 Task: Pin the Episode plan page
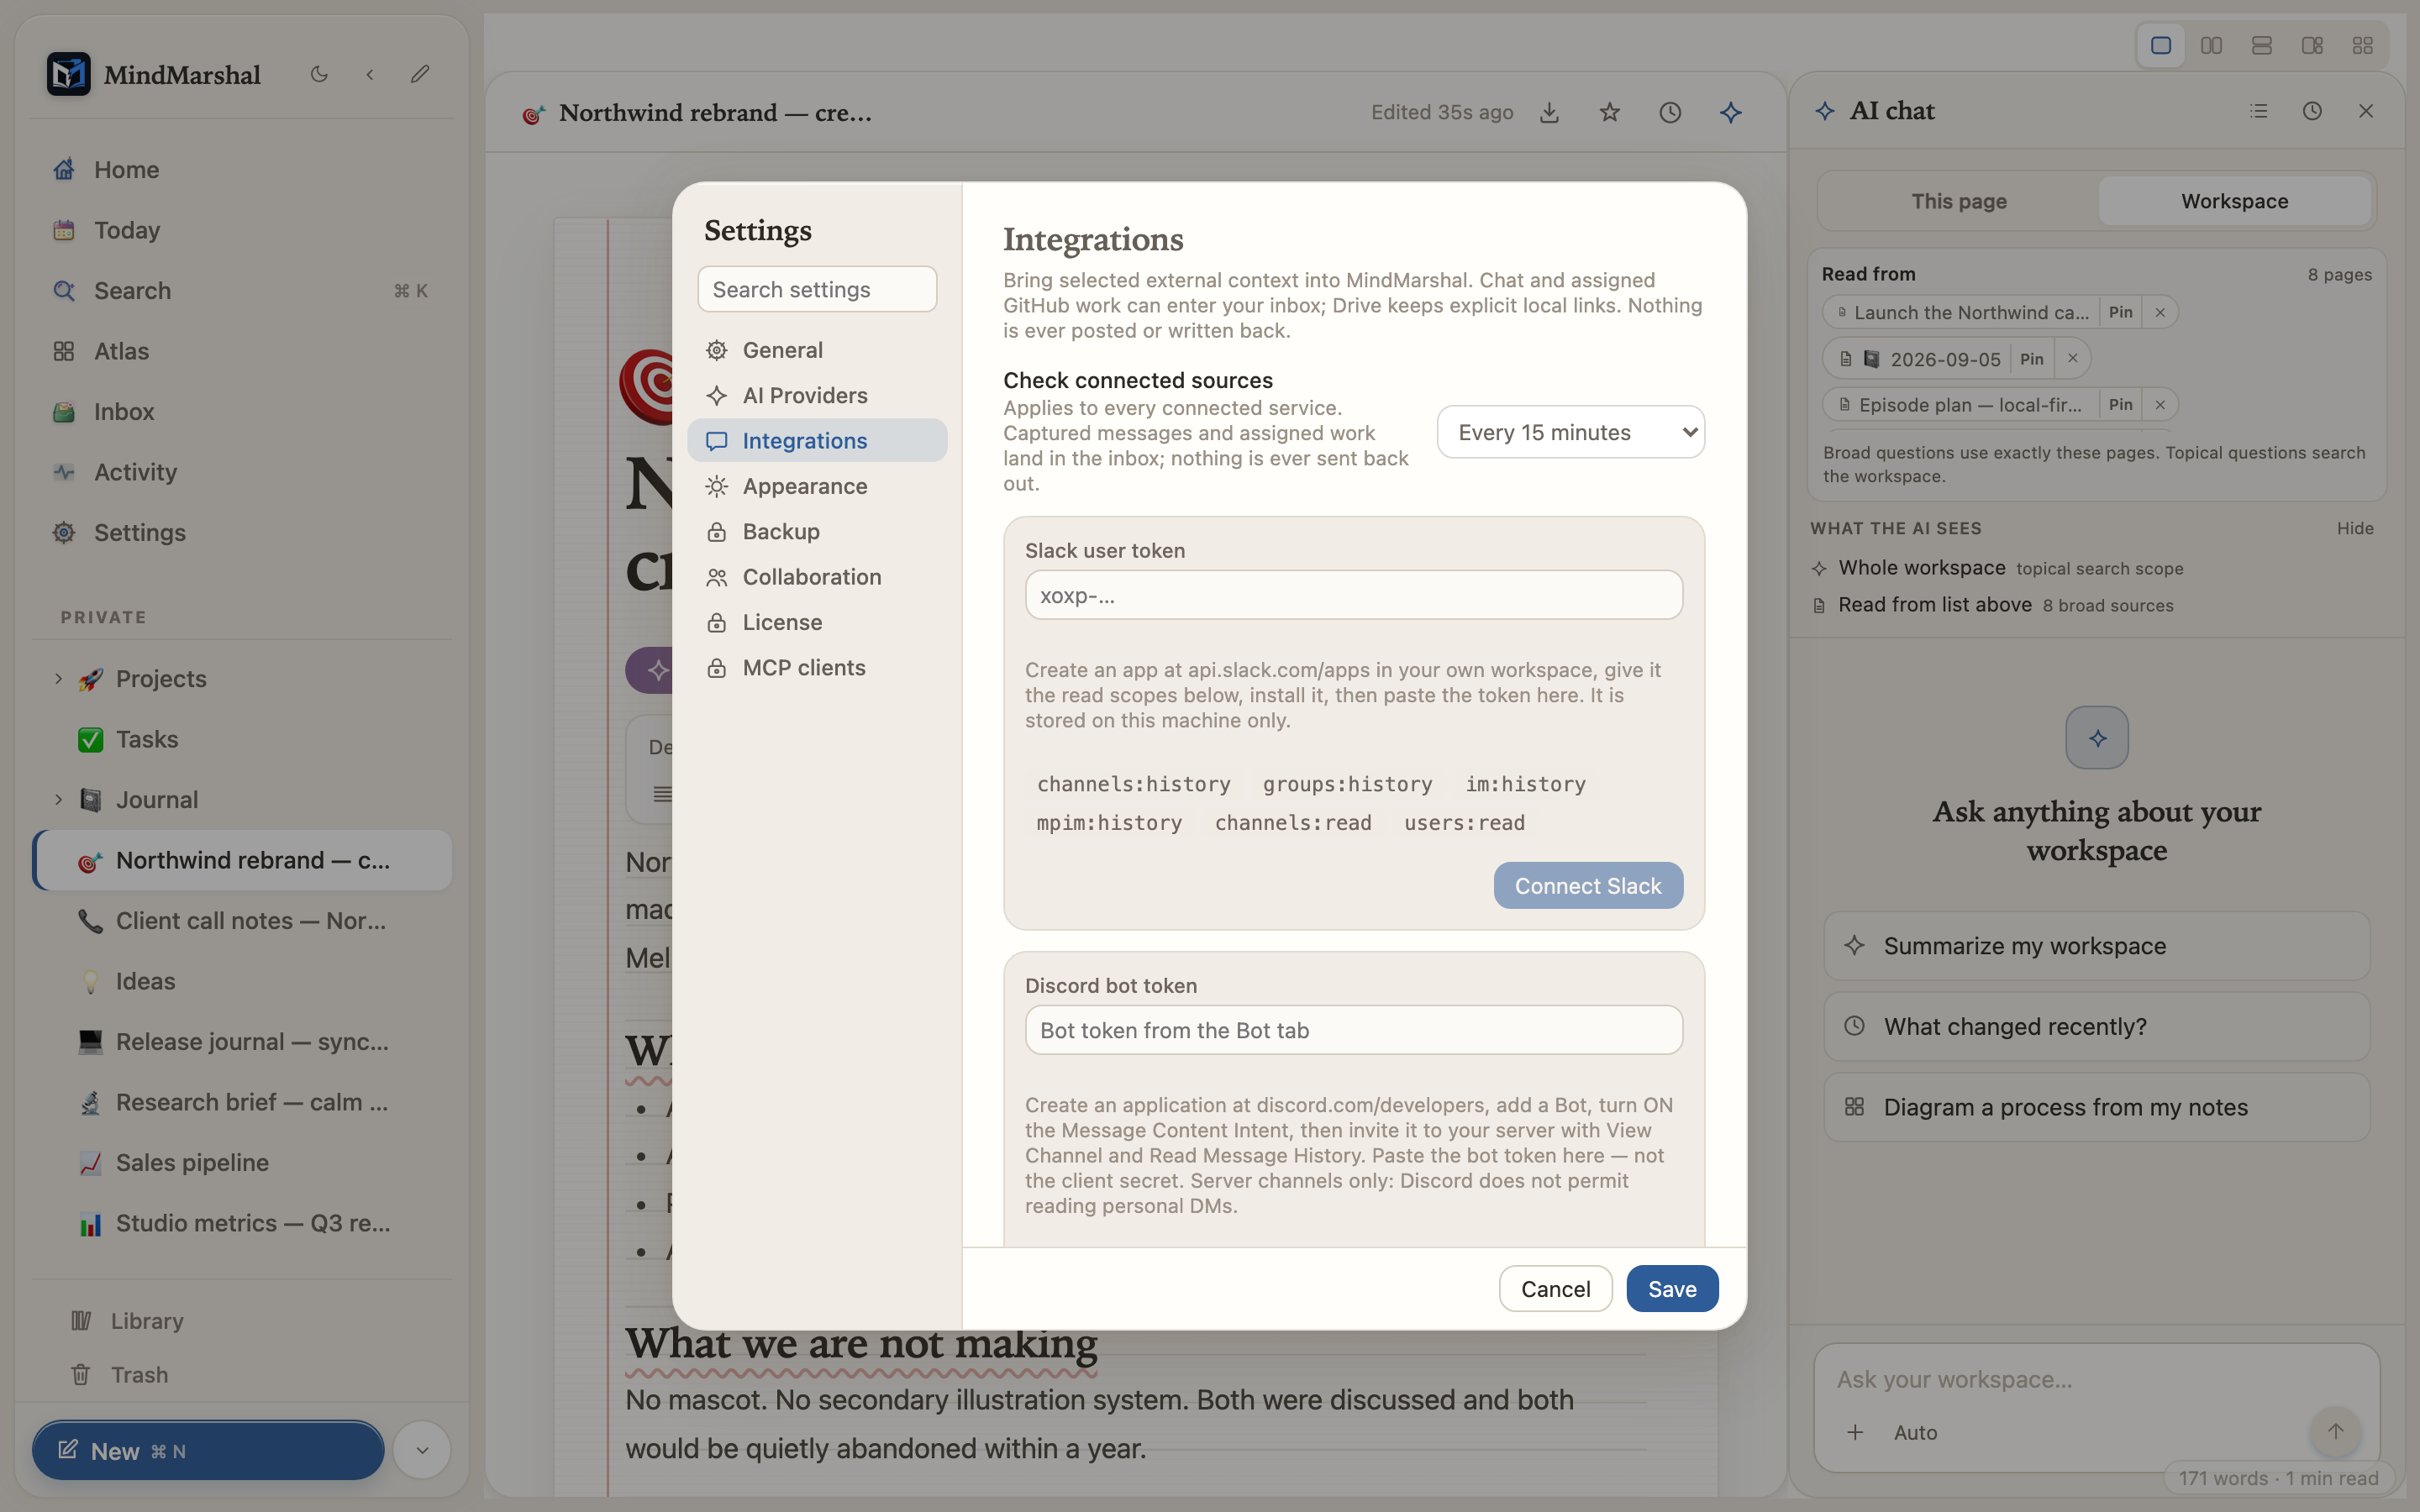[x=2120, y=404]
